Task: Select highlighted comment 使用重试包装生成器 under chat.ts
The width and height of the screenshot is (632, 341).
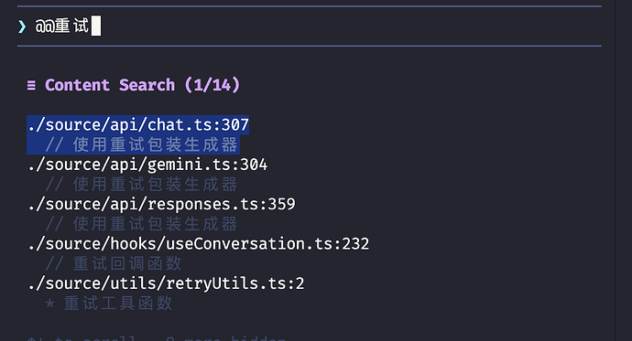Action: click(x=141, y=144)
